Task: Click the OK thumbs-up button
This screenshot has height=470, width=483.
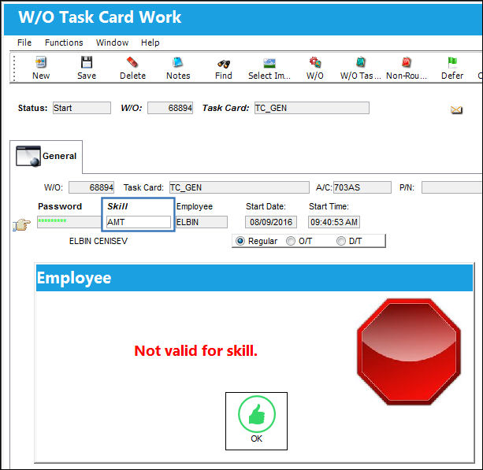Action: 256,421
